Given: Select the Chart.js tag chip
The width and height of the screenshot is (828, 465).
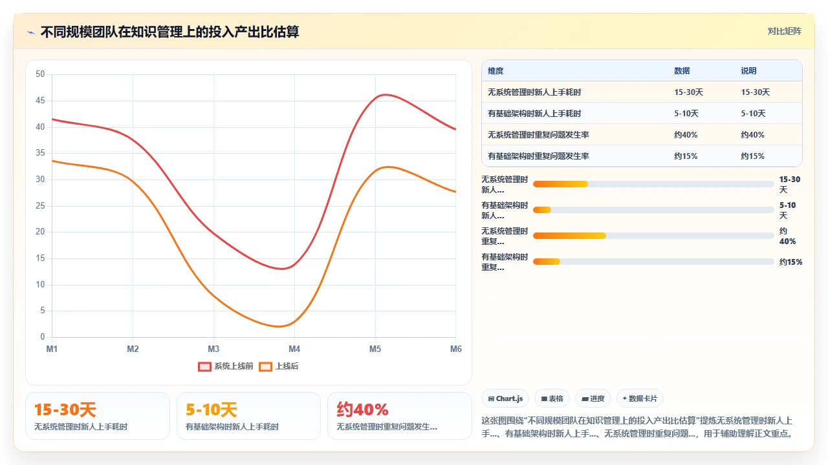Looking at the screenshot, I should [x=505, y=398].
